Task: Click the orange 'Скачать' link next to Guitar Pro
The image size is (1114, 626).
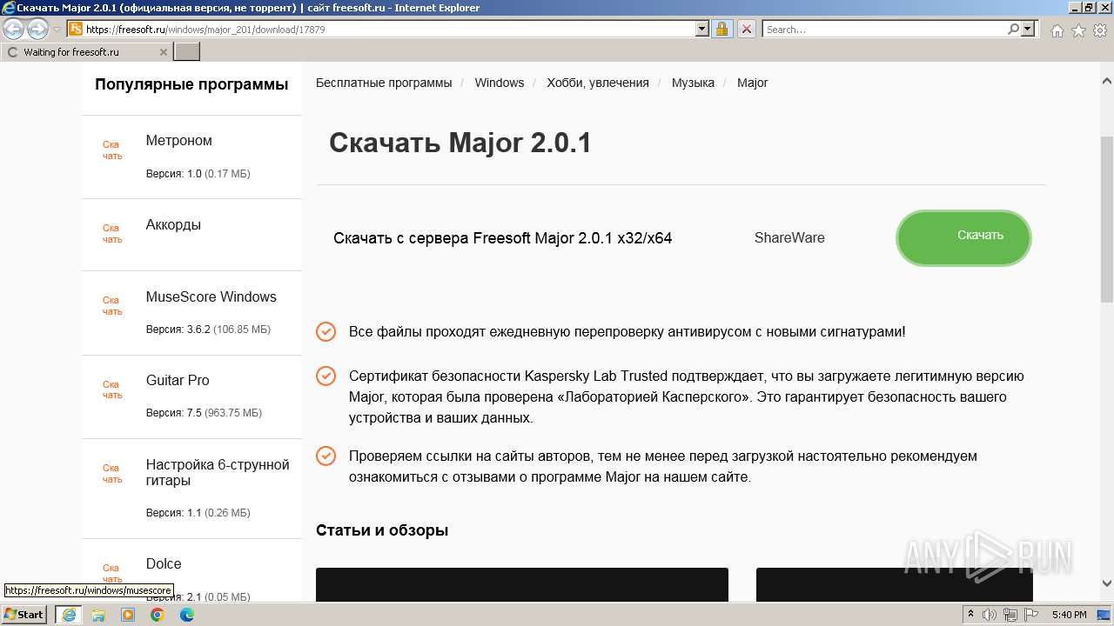Action: [x=112, y=390]
